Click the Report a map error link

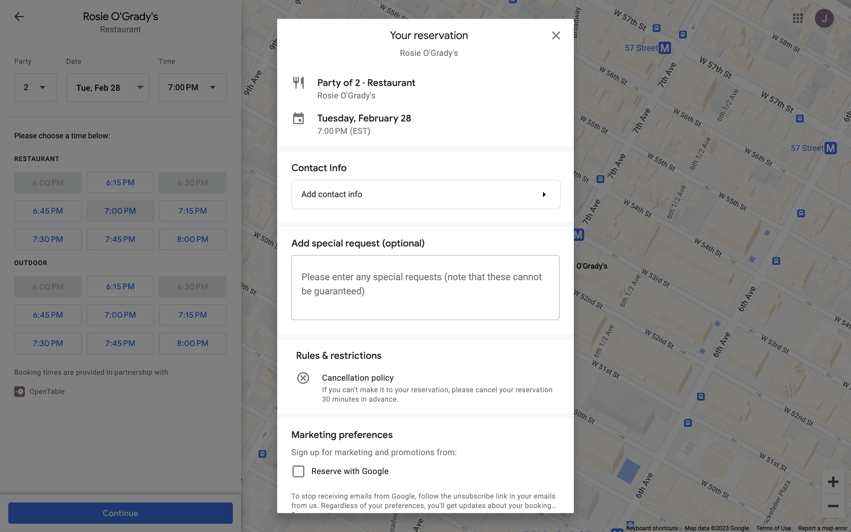click(822, 528)
